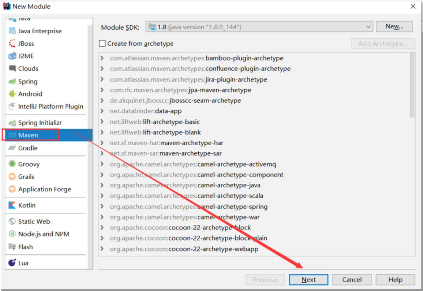Expand jbosscc-seam-archetype entry

click(x=102, y=100)
